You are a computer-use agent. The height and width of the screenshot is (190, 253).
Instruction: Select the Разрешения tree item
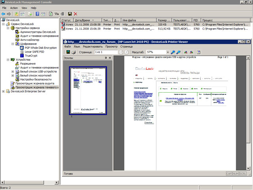[27, 63]
